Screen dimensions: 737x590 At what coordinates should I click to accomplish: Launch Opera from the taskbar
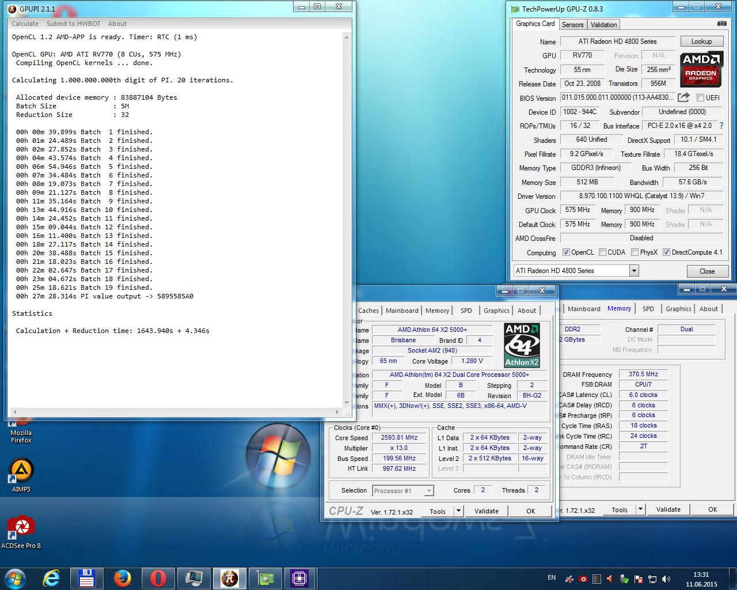pyautogui.click(x=158, y=578)
